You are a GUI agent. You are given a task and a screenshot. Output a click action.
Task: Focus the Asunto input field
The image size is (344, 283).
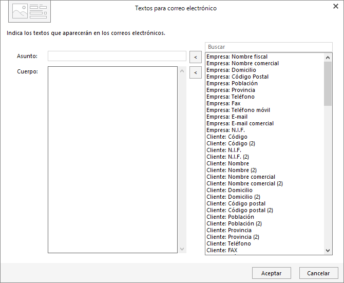point(117,56)
